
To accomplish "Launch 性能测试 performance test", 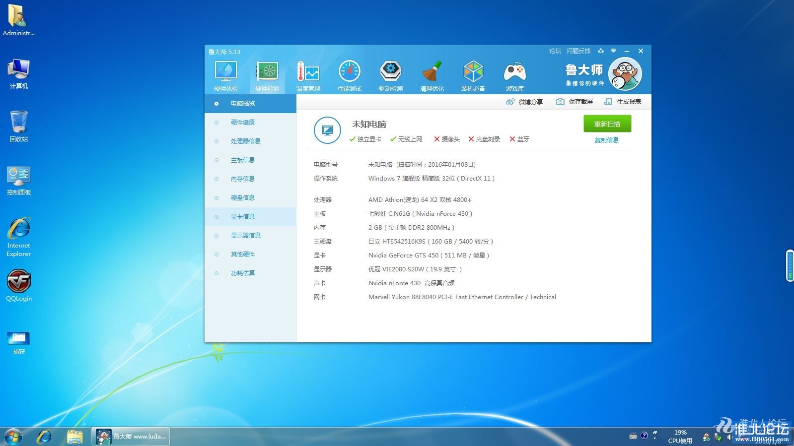I will (349, 76).
